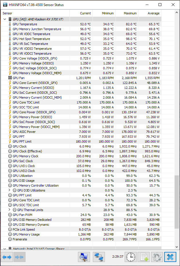Collapse the GPU AMD Radeon RX 5700 XT group
The image size is (180, 266).
tap(5, 19)
